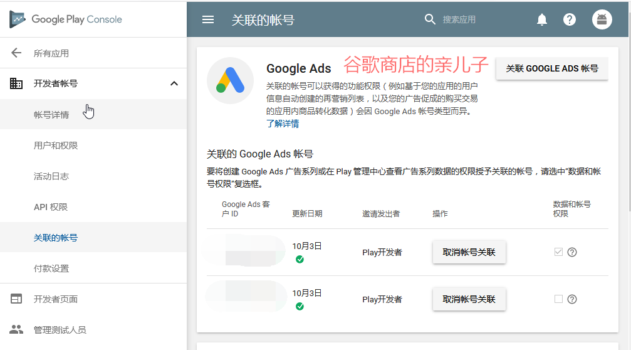Open 用户和权限 in the sidebar
The image size is (631, 350).
pyautogui.click(x=56, y=146)
